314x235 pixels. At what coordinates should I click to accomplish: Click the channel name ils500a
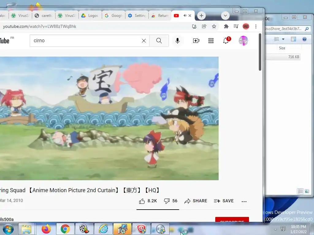(x=7, y=219)
